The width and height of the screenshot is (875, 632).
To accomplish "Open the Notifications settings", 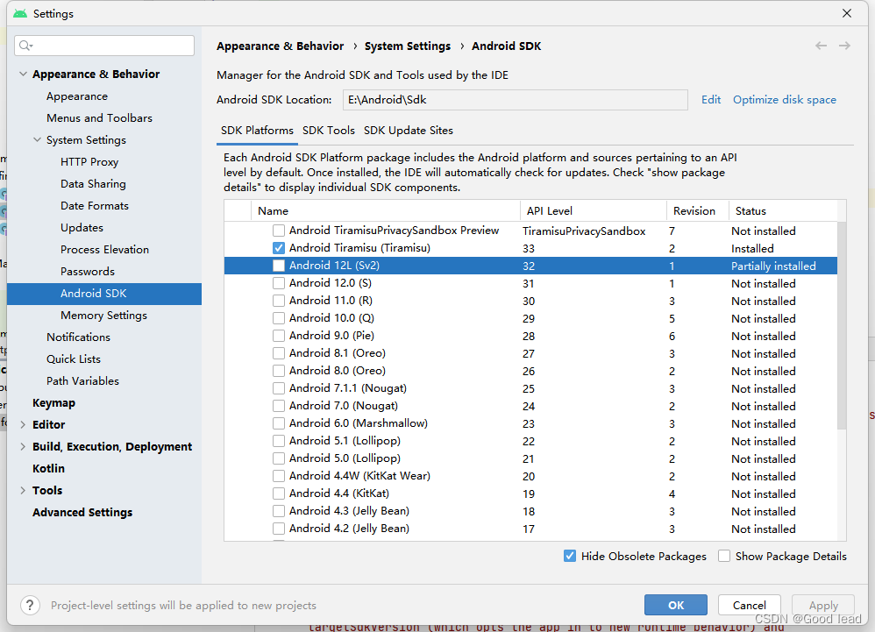I will point(78,337).
